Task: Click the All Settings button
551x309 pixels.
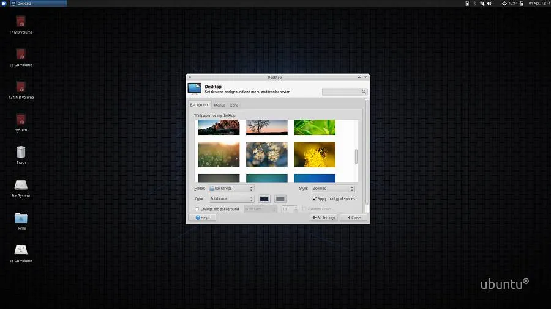Action: (324, 217)
